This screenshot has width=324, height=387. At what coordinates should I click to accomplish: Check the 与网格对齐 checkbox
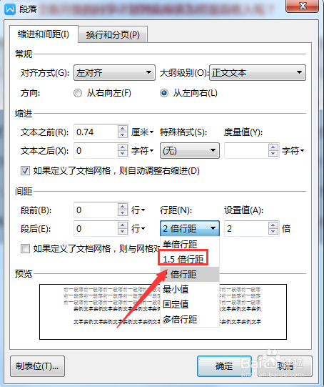pyautogui.click(x=25, y=248)
